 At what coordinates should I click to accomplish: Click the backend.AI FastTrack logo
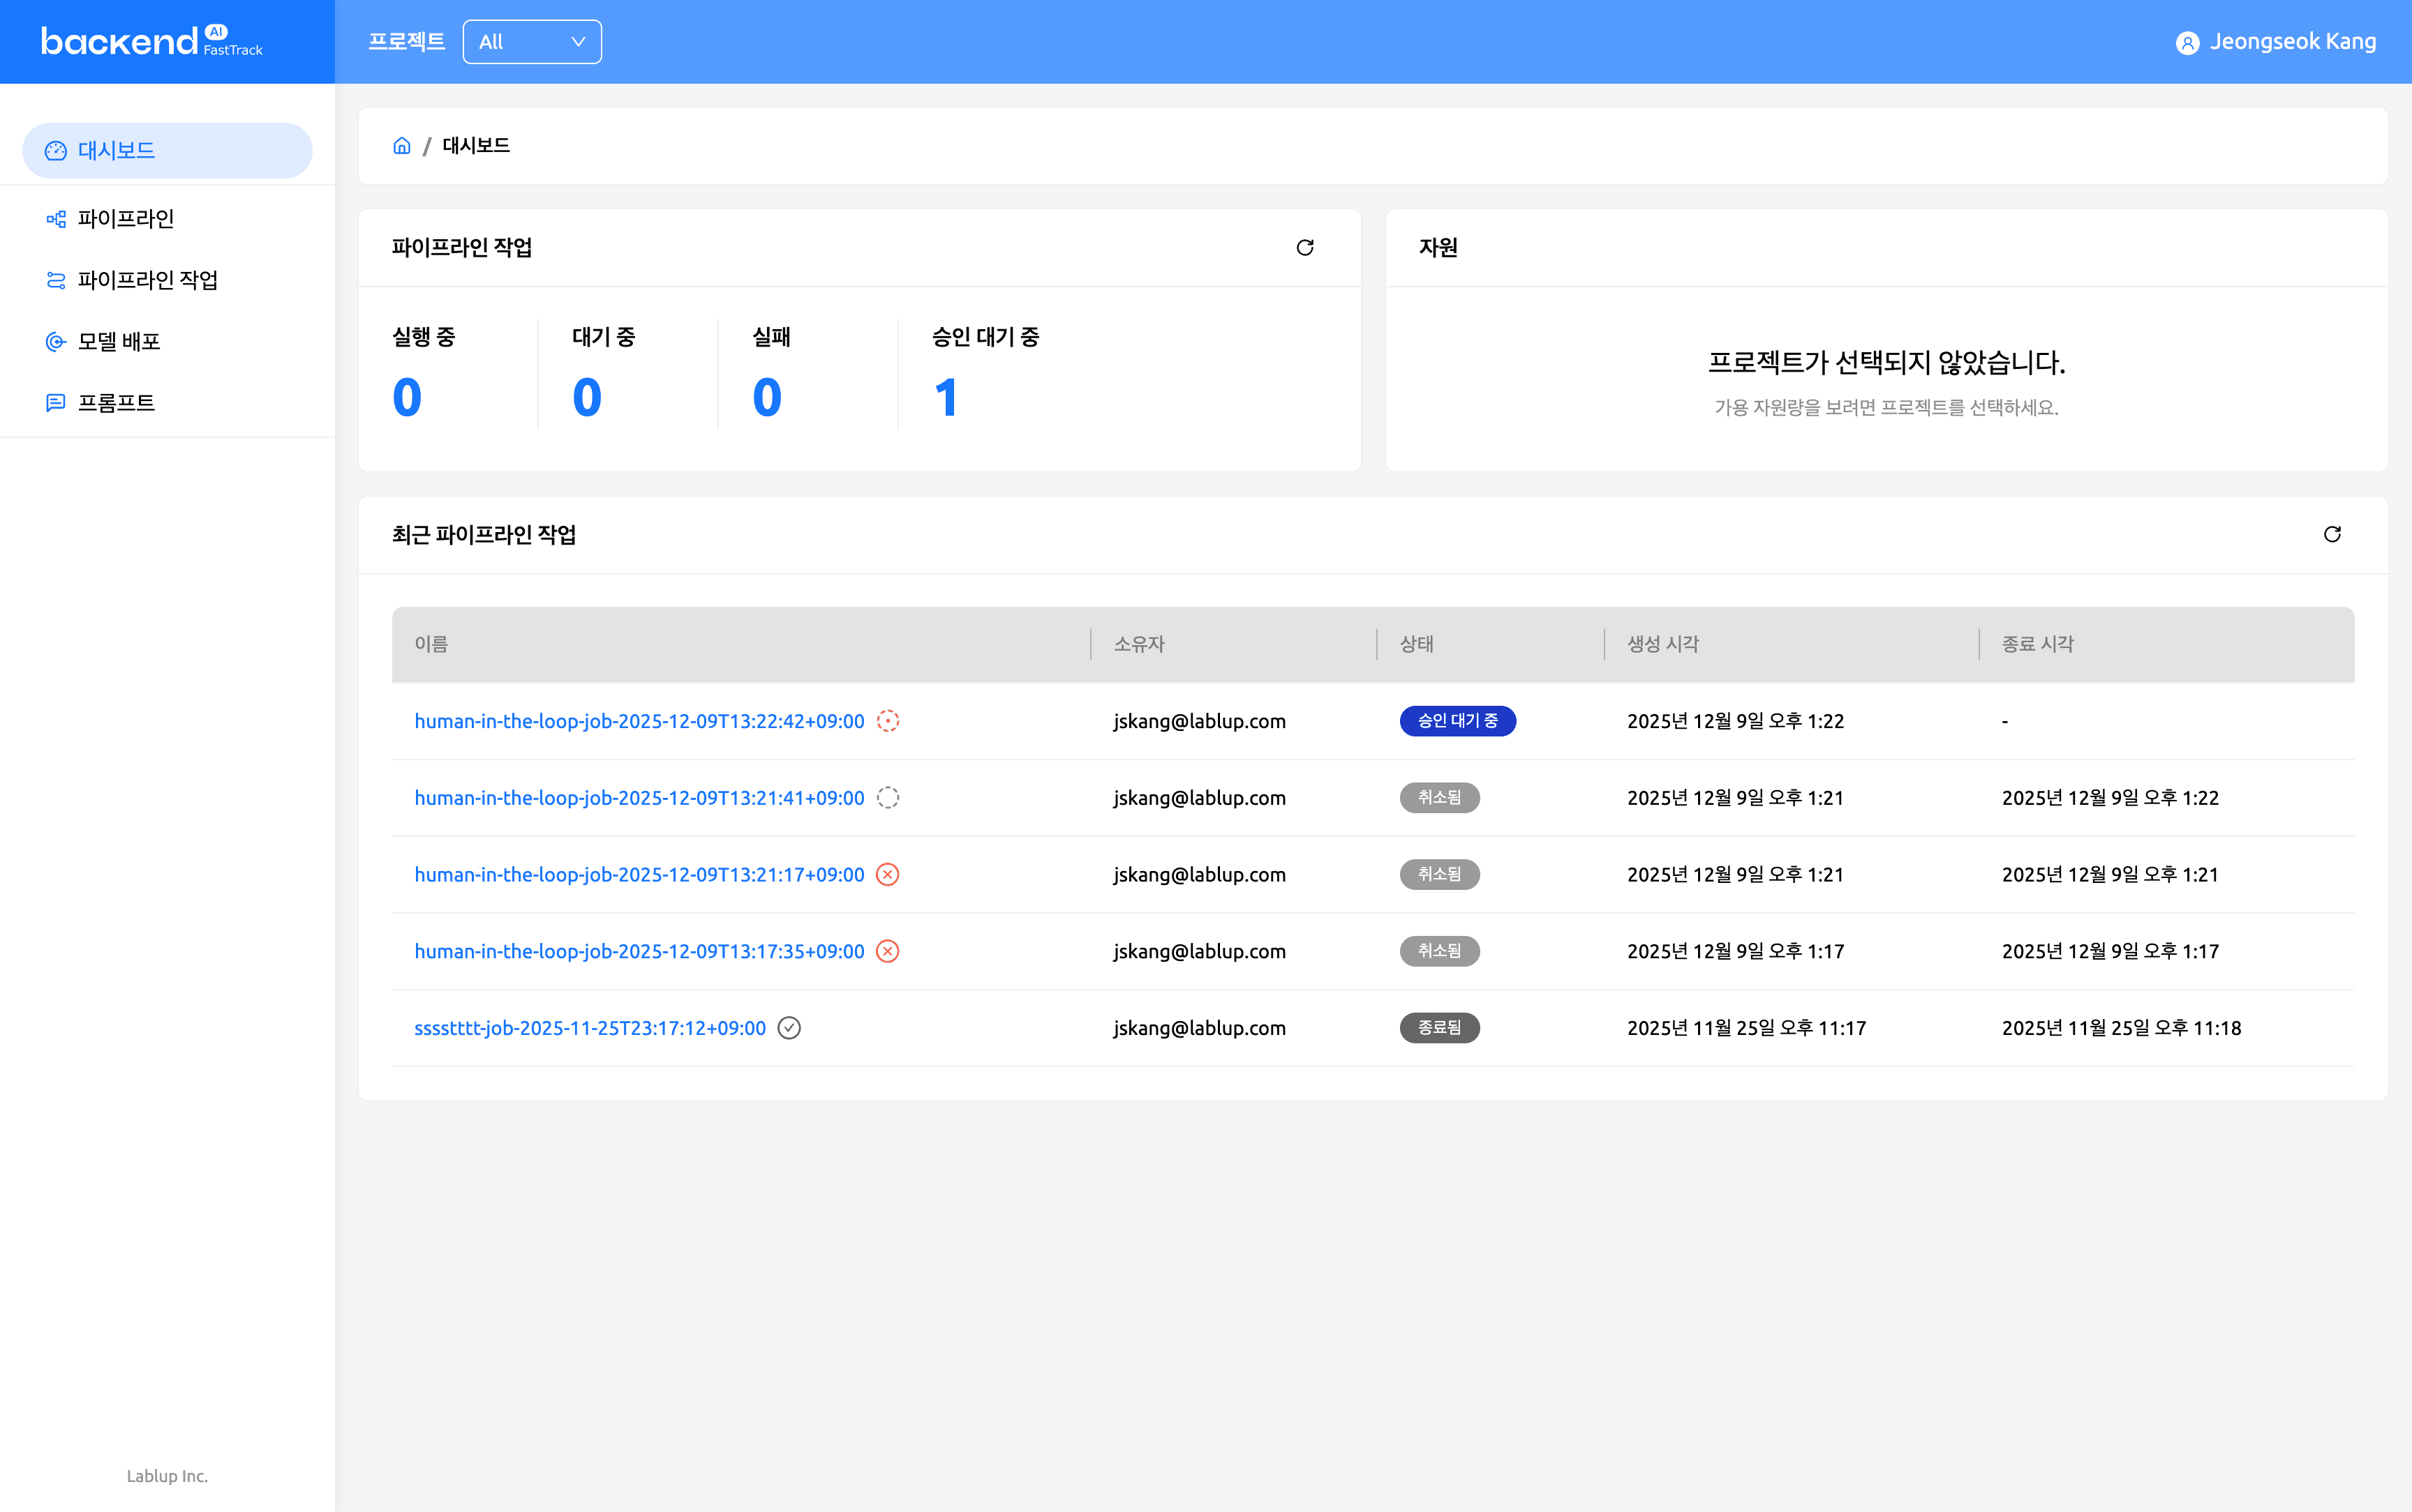(x=150, y=41)
